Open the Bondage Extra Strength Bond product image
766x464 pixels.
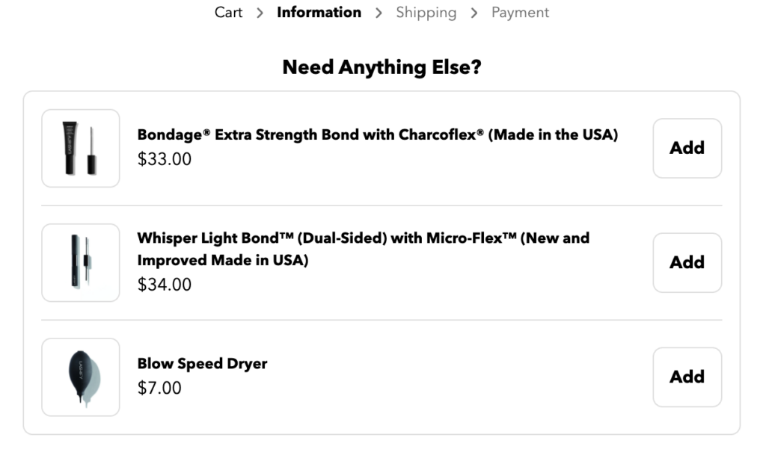pyautogui.click(x=81, y=148)
